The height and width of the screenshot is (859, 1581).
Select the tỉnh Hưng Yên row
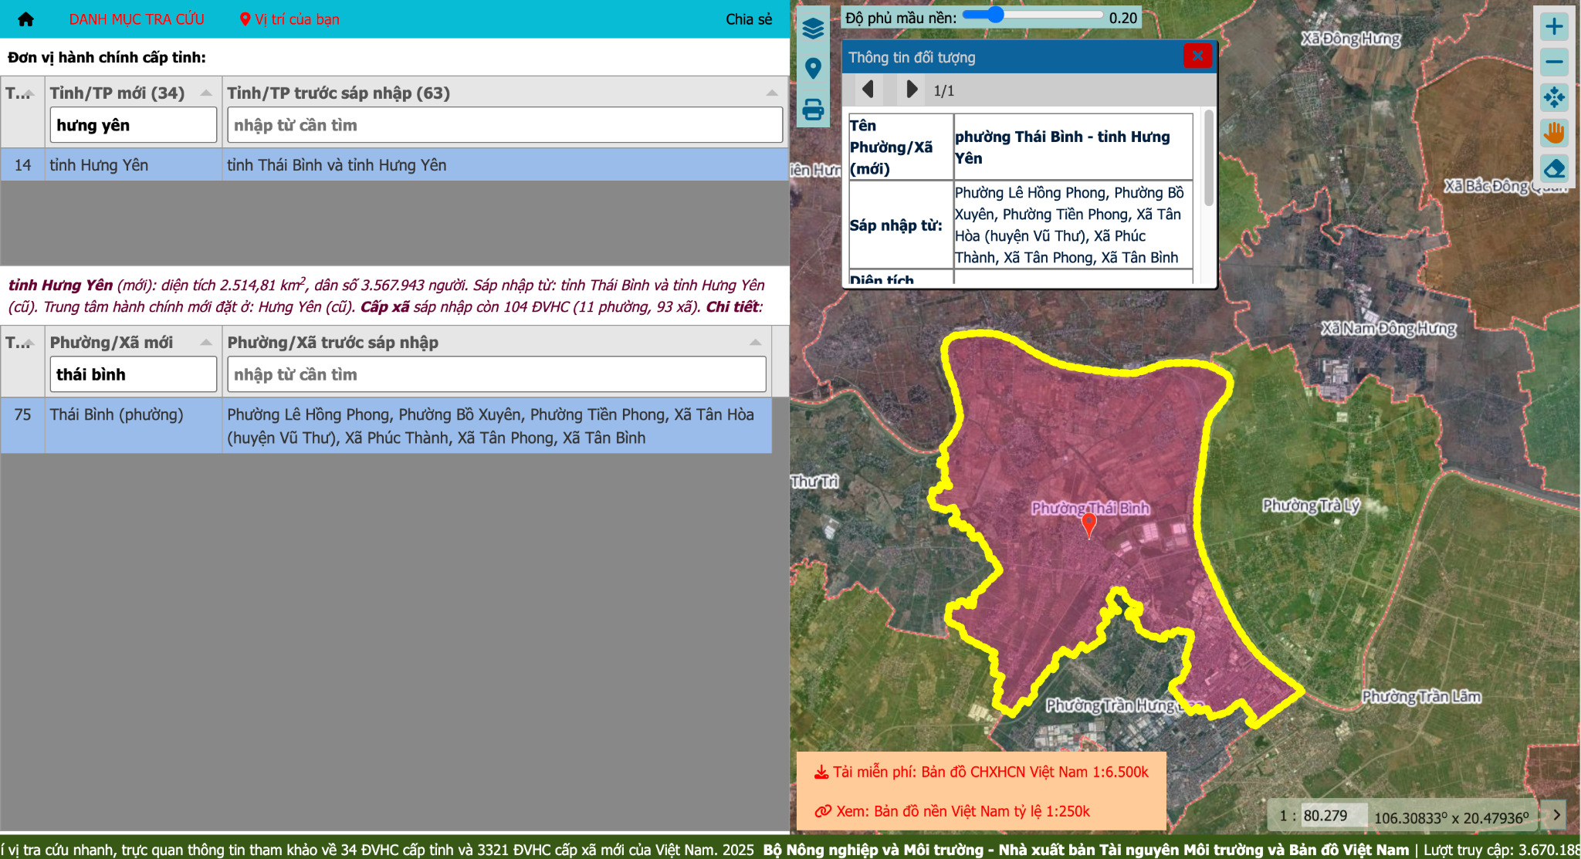tap(394, 165)
